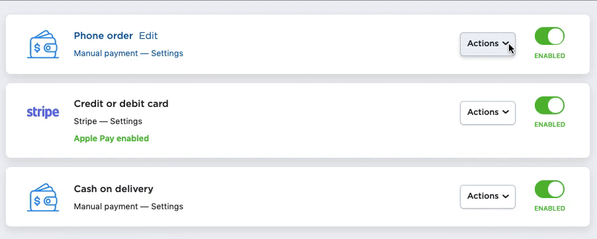This screenshot has width=597, height=239.
Task: Switch off the Cash on delivery toggle
Action: tap(549, 189)
